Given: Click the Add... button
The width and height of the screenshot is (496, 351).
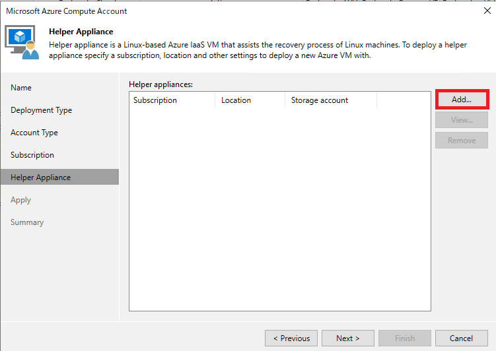Looking at the screenshot, I should click(462, 100).
